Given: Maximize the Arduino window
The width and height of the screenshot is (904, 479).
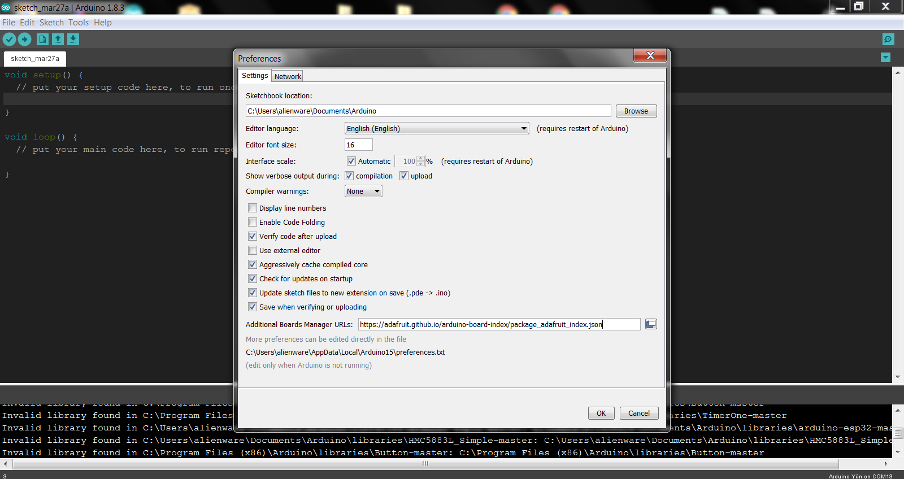Looking at the screenshot, I should click(x=859, y=6).
